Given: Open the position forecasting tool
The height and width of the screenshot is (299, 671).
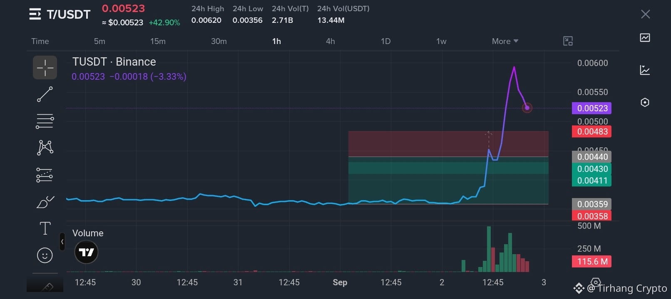Looking at the screenshot, I should pyautogui.click(x=45, y=175).
